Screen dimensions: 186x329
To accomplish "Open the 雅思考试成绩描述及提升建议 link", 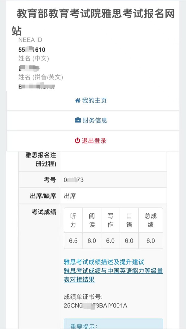I will [x=104, y=262].
